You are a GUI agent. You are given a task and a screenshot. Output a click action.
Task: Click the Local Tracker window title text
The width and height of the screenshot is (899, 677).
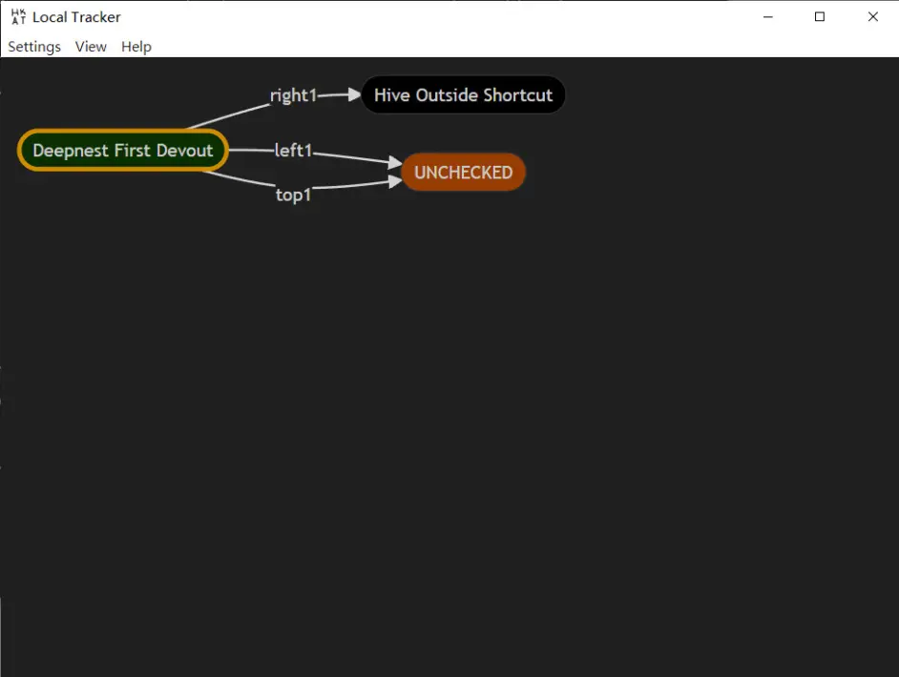[76, 17]
